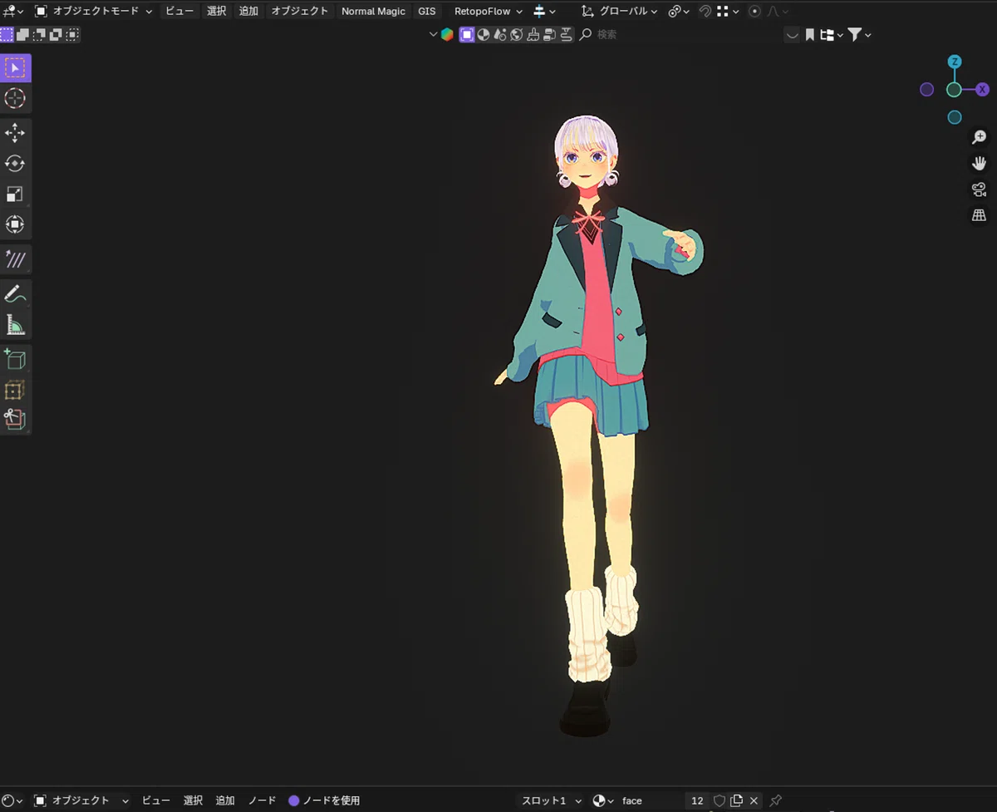Select the Transform tool
This screenshot has height=812, width=997.
click(x=15, y=224)
